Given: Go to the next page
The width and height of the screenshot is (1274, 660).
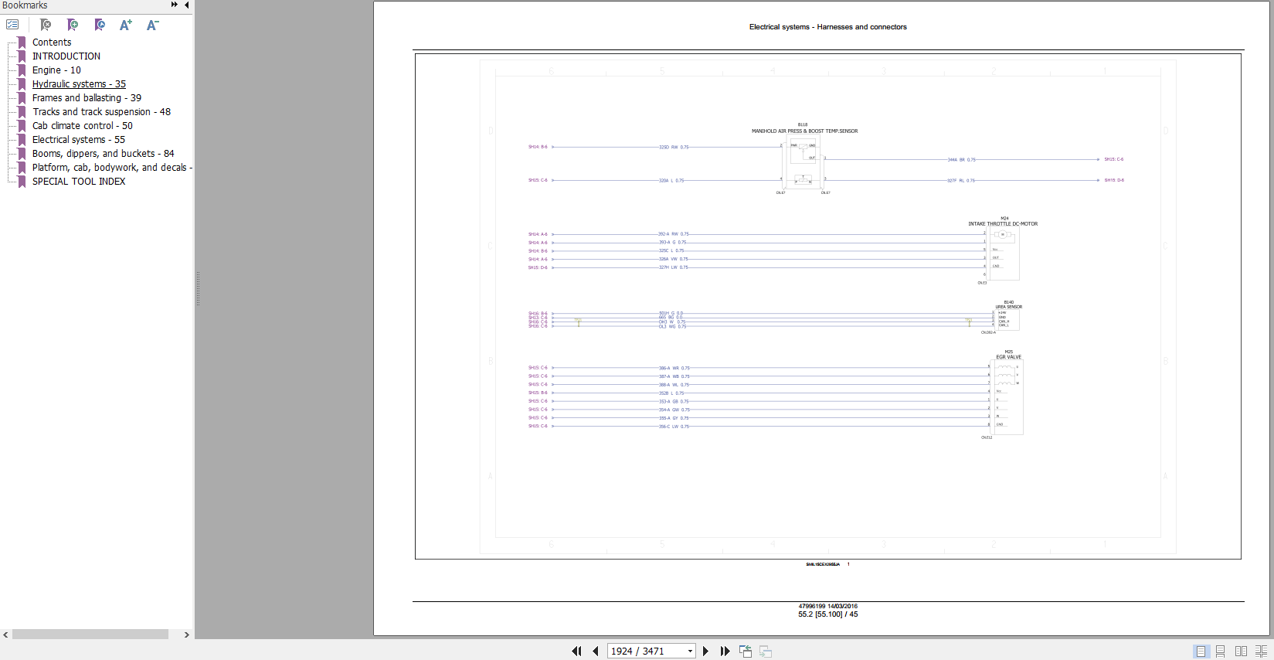Looking at the screenshot, I should (x=705, y=651).
